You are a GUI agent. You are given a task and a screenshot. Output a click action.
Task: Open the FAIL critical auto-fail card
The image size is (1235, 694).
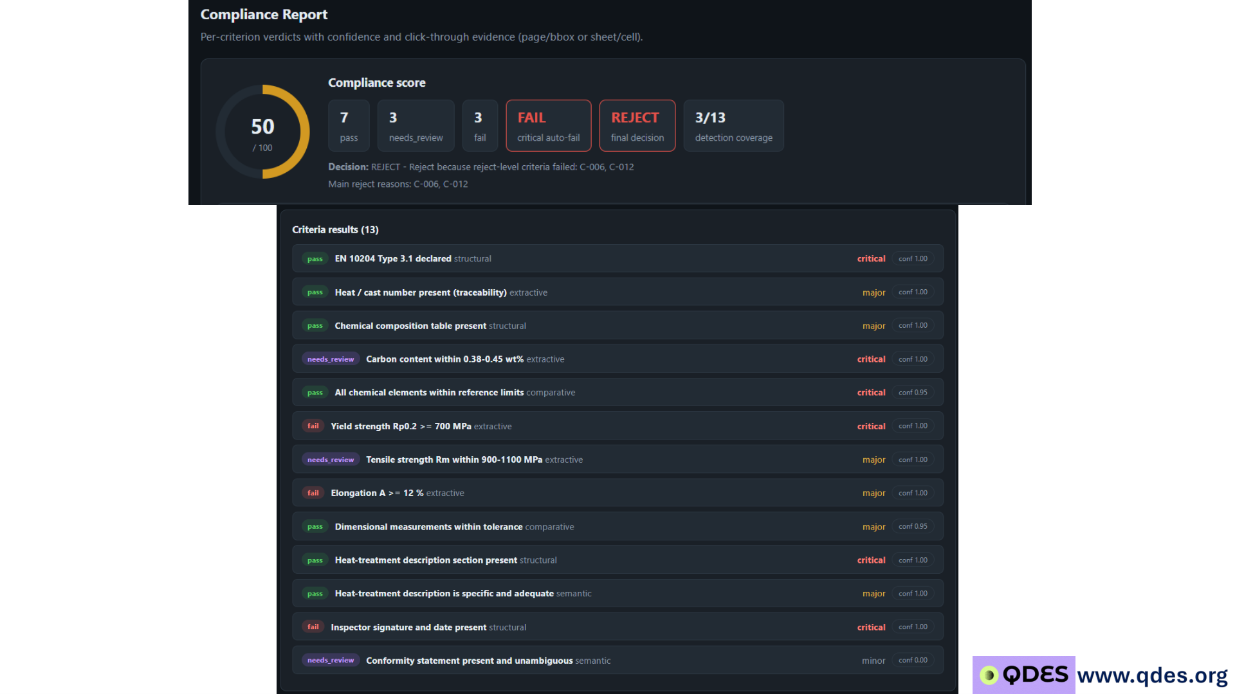click(549, 125)
